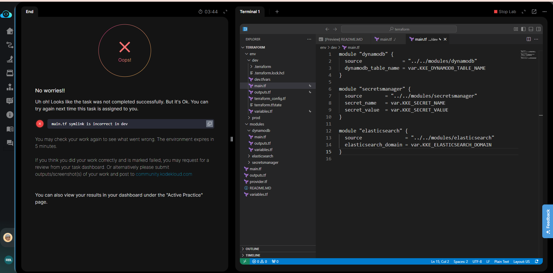This screenshot has height=273, width=553.
Task: Expand the elasticsearch module folder
Action: (x=262, y=156)
